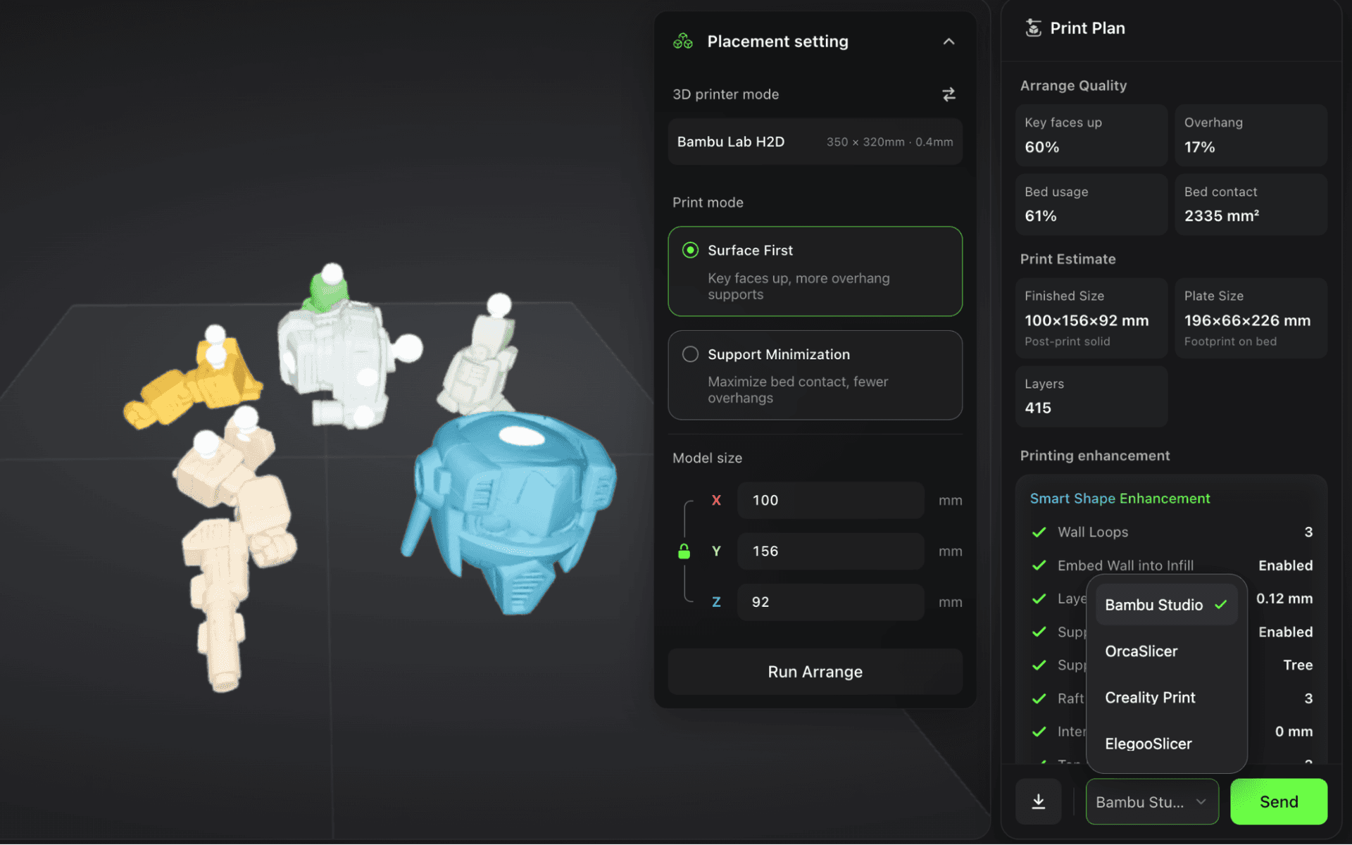
Task: Click the Print Plan header icon
Action: [1033, 28]
